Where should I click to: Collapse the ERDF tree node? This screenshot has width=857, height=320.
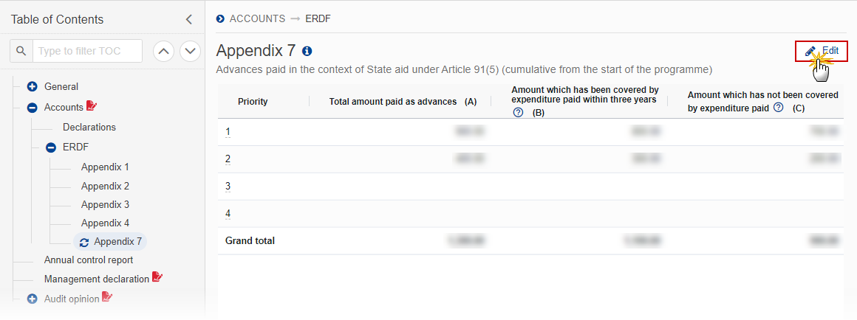tap(51, 147)
